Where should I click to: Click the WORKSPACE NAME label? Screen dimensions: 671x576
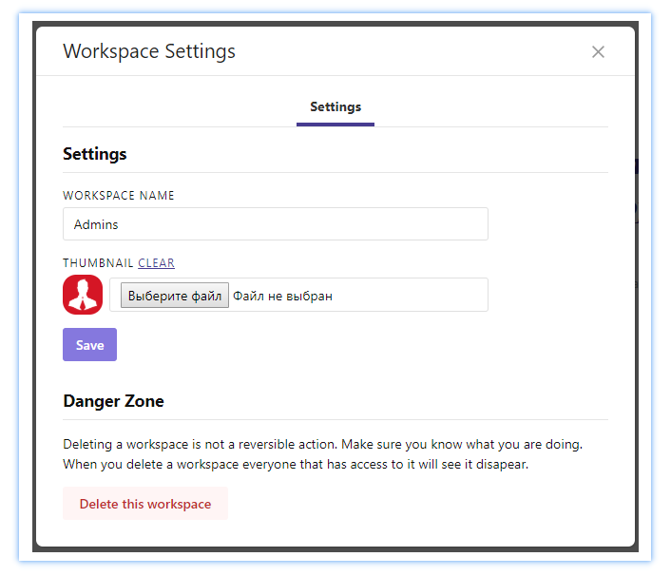click(119, 196)
